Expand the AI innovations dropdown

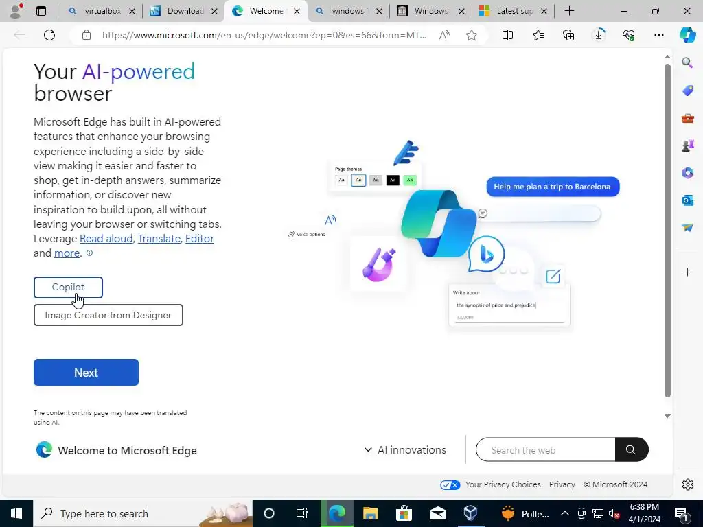click(405, 449)
